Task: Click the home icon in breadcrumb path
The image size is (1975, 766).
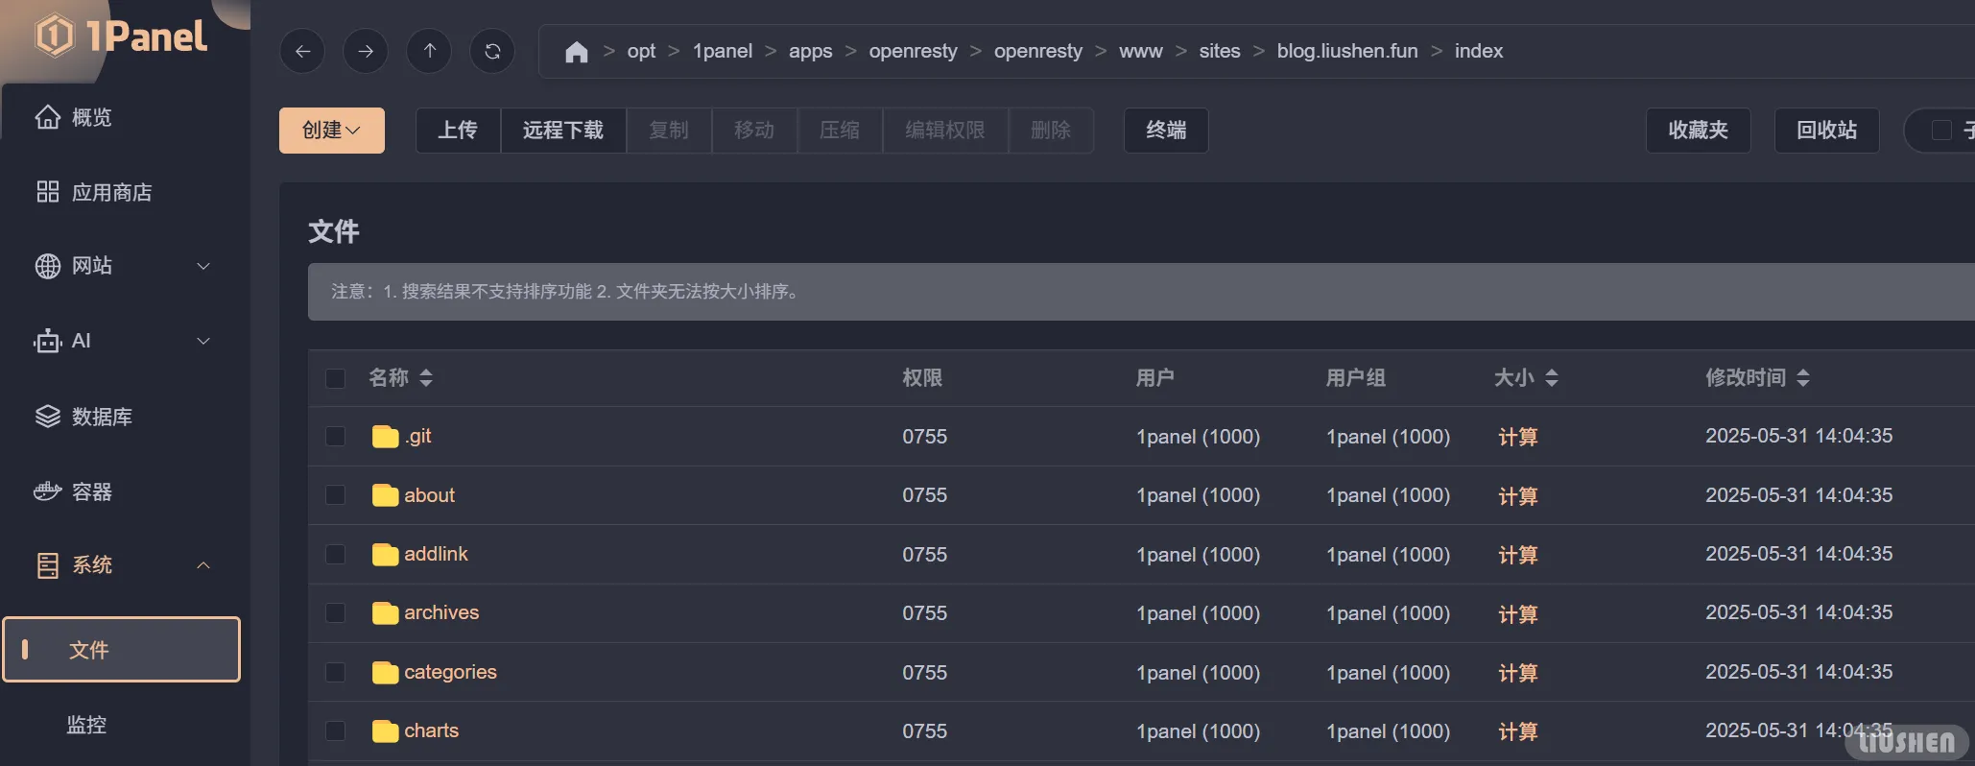Action: [x=576, y=52]
